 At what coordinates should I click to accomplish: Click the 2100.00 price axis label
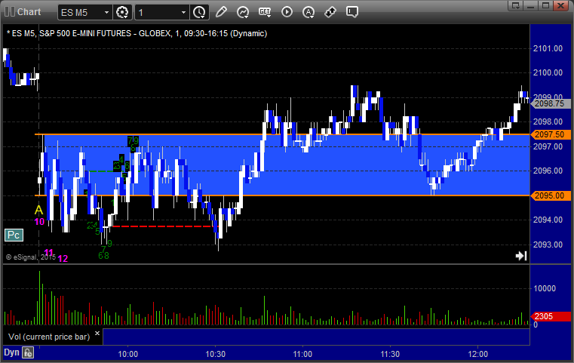click(x=548, y=72)
